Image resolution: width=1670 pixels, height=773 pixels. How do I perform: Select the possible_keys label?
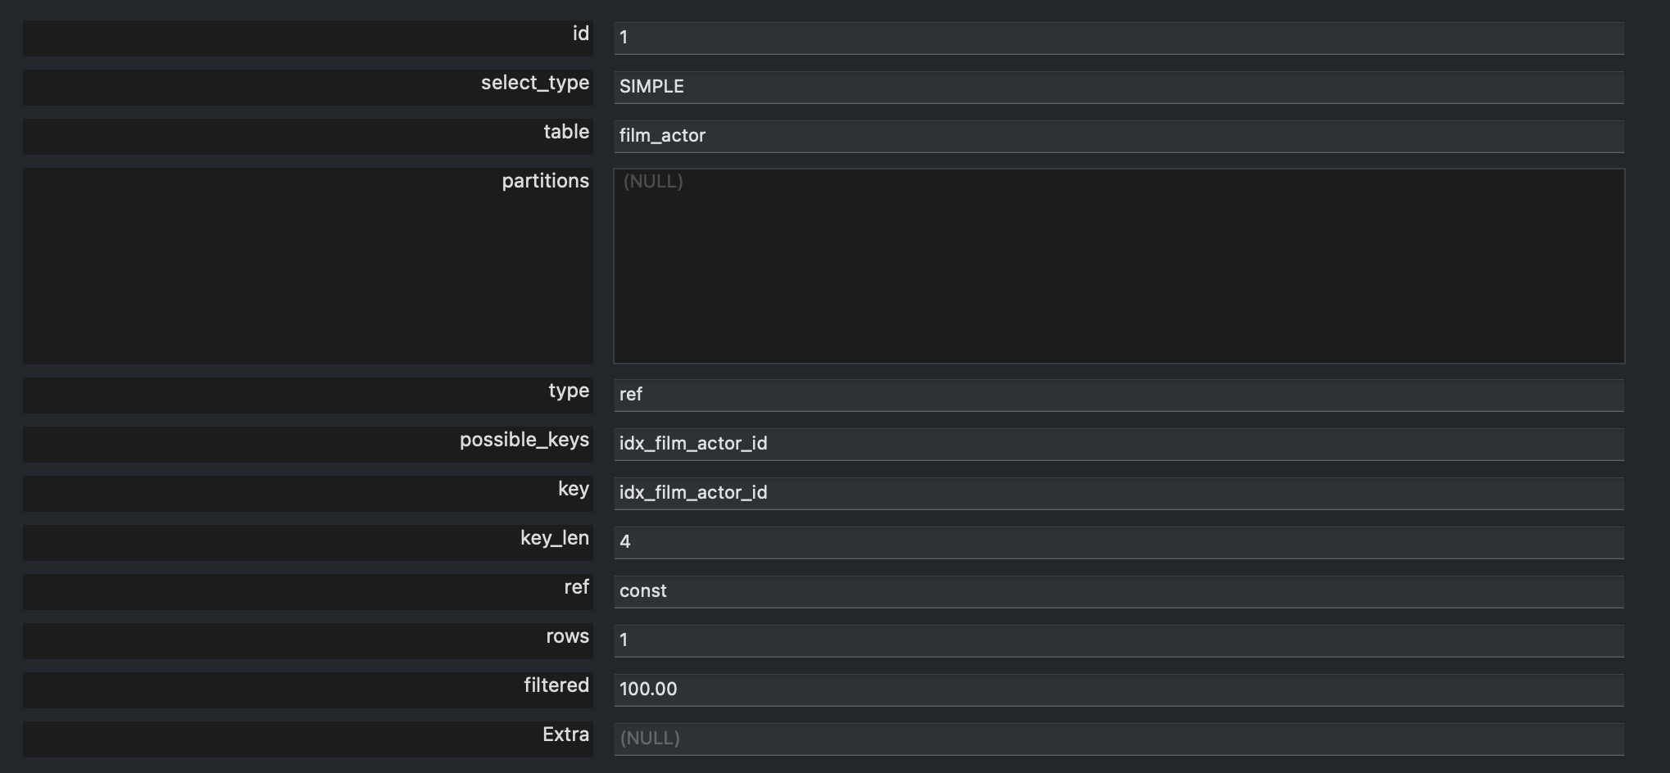click(524, 441)
